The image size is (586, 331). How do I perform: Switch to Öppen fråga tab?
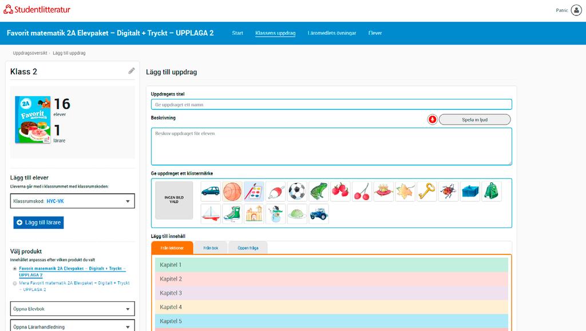pos(248,248)
